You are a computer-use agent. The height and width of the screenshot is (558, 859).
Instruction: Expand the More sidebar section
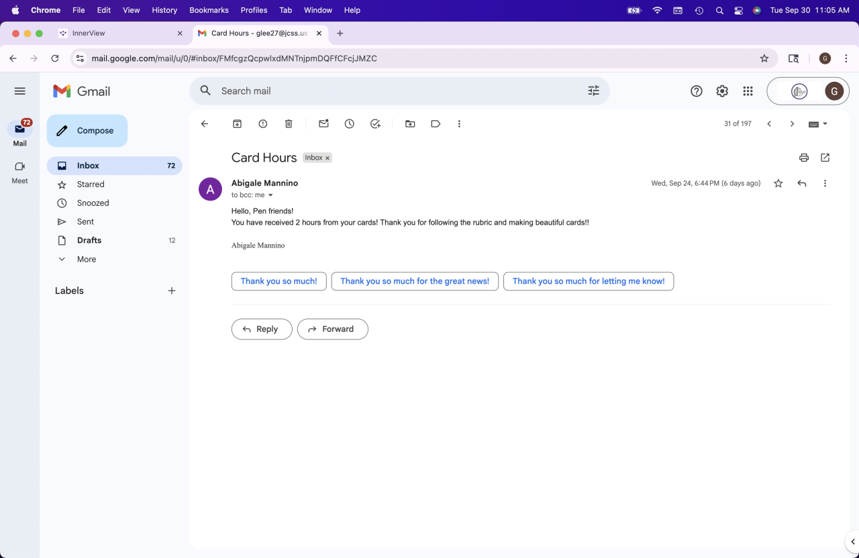tap(87, 259)
